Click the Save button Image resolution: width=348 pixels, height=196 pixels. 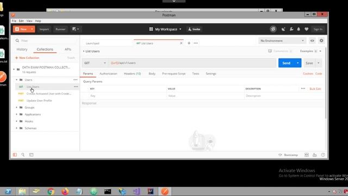tap(309, 63)
